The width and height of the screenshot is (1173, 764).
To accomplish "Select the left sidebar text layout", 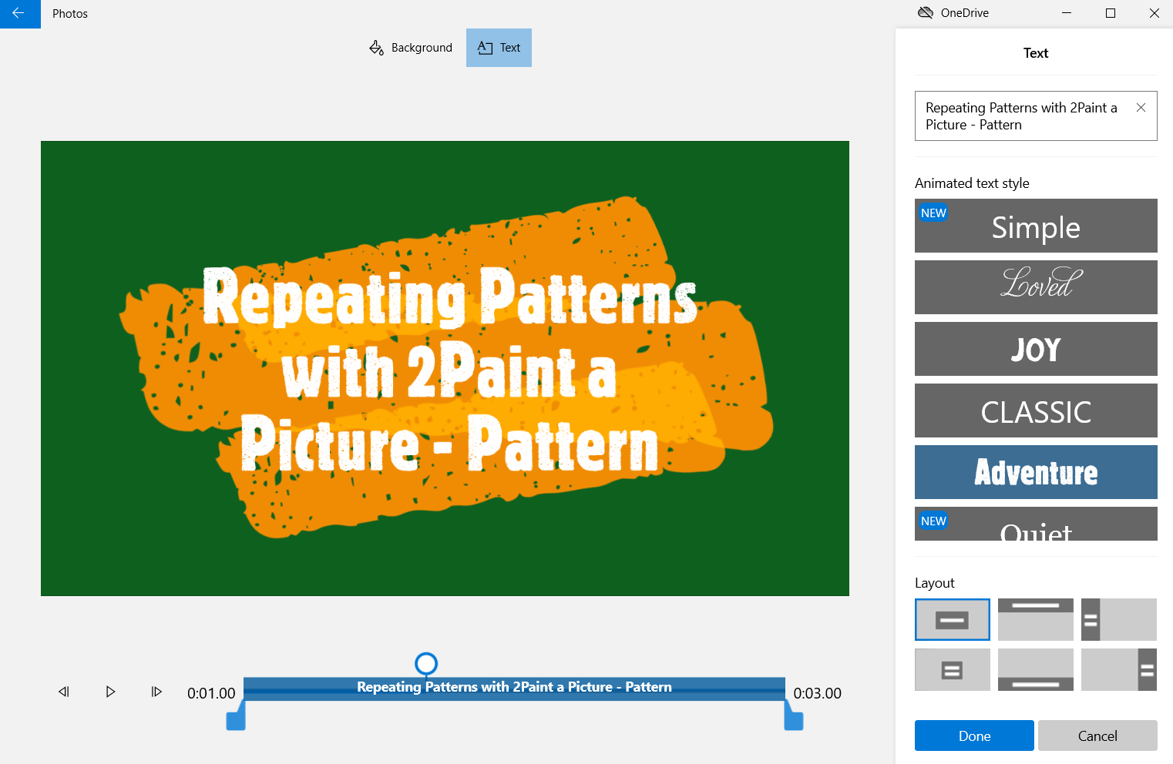I will point(1119,619).
